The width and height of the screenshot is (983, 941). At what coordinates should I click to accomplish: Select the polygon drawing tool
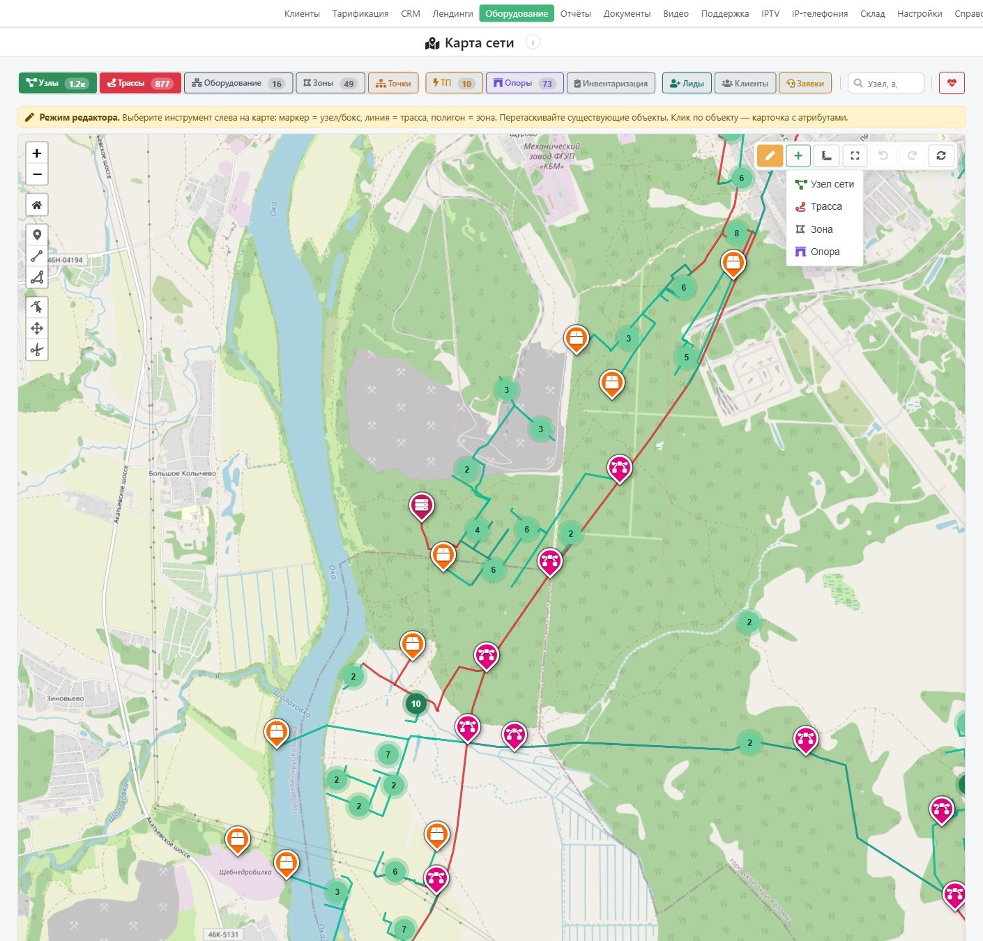pos(37,277)
